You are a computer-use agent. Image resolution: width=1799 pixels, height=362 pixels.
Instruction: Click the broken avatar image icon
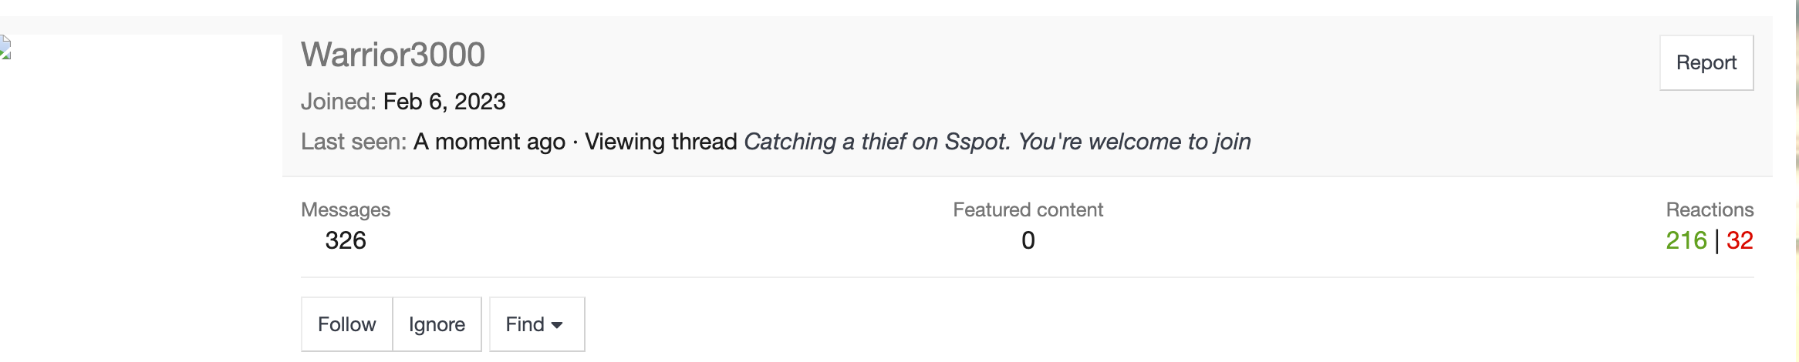[x=5, y=47]
